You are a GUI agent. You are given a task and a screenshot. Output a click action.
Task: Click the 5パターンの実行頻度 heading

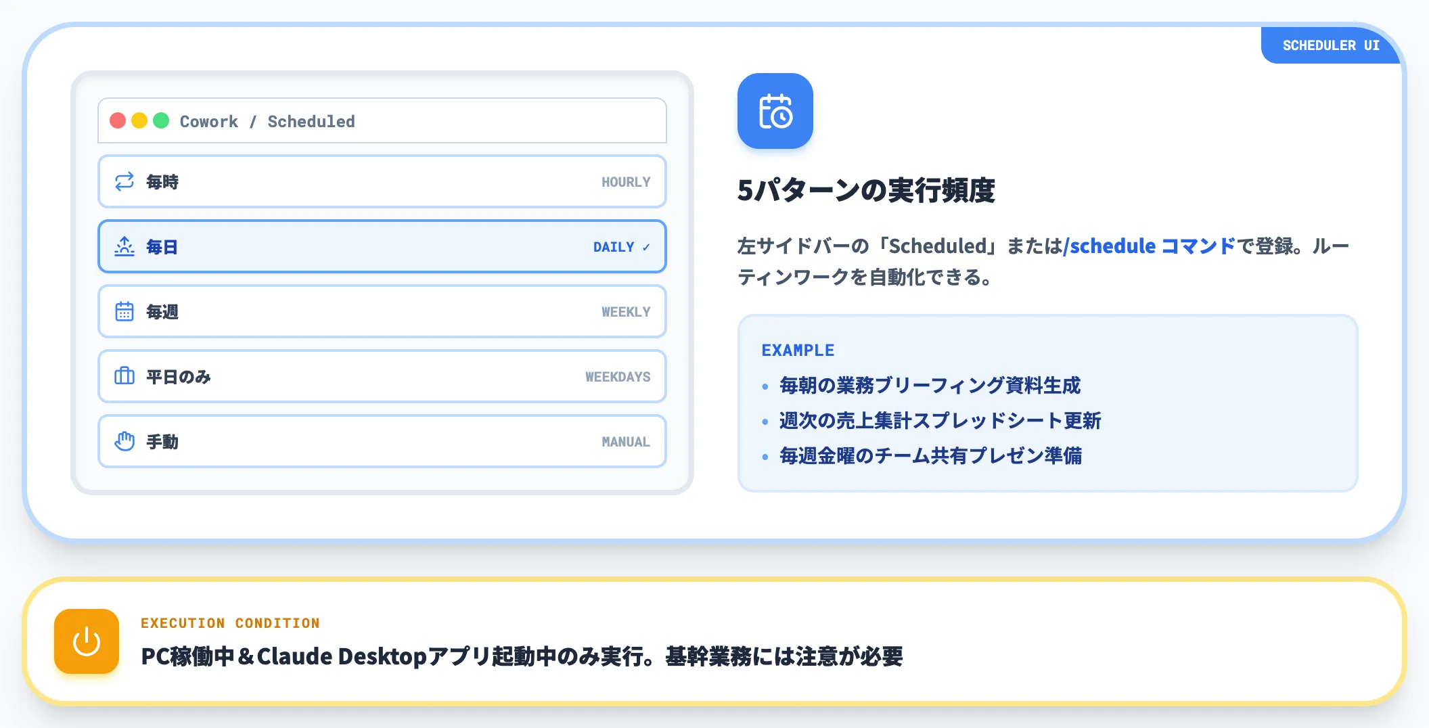pos(866,190)
